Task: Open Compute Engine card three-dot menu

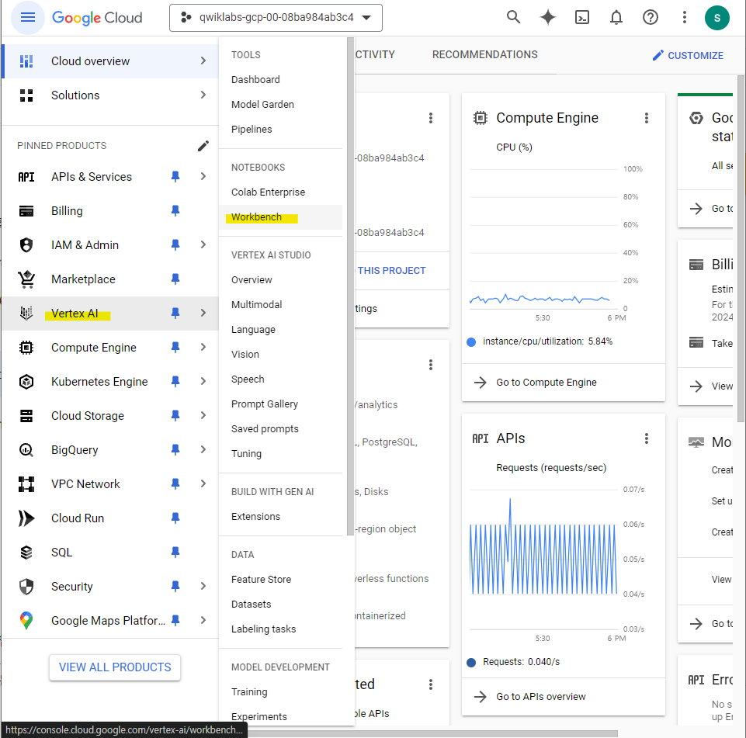Action: coord(646,118)
